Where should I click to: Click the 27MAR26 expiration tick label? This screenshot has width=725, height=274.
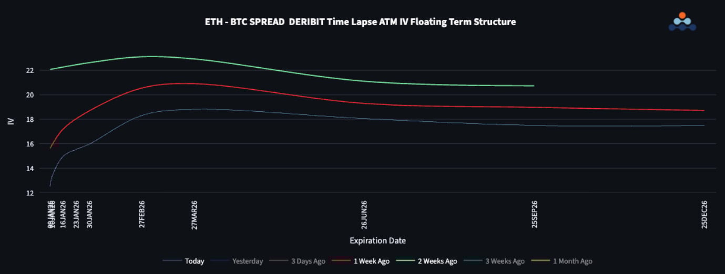pyautogui.click(x=194, y=215)
